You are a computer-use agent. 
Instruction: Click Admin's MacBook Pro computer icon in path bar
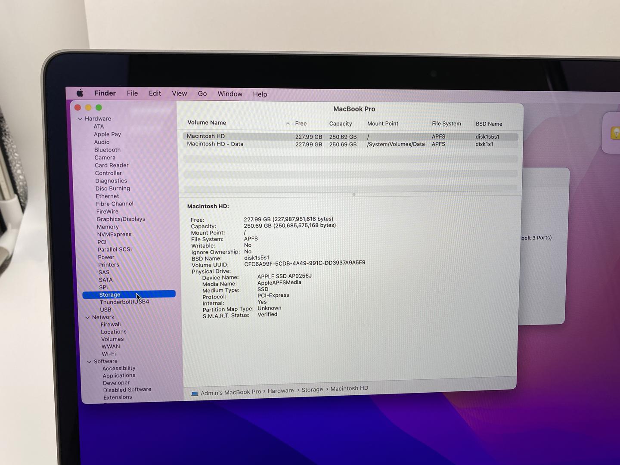pos(195,394)
